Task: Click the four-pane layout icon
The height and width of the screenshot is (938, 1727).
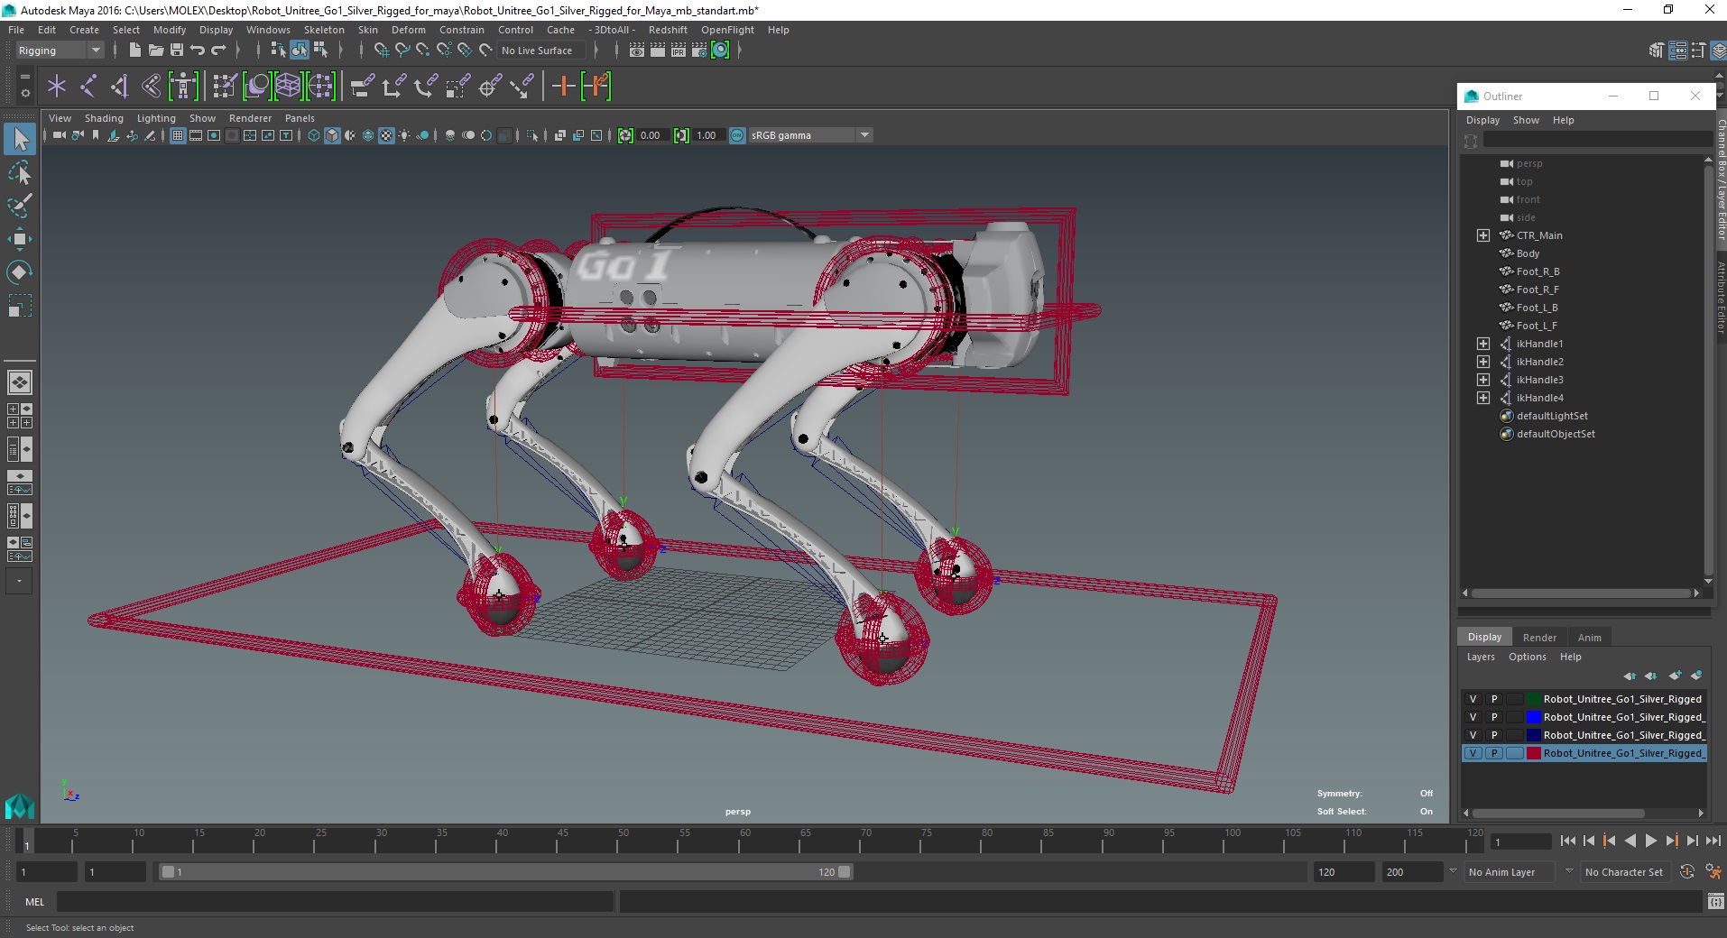Action: pos(19,416)
